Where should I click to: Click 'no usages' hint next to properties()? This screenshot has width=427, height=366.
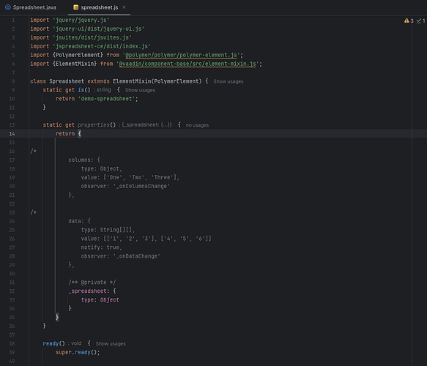click(x=197, y=125)
